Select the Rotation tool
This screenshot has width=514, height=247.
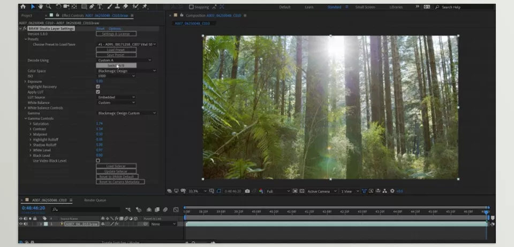click(58, 6)
